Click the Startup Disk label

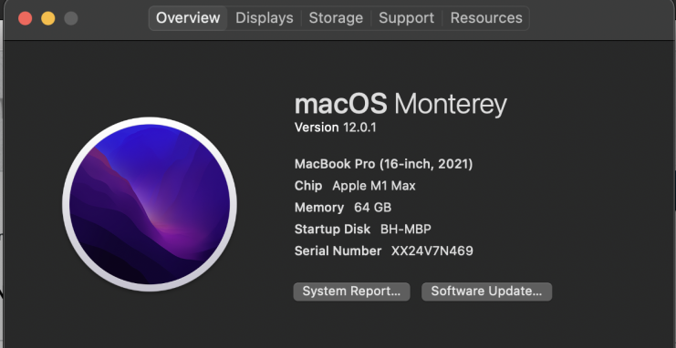coord(332,230)
